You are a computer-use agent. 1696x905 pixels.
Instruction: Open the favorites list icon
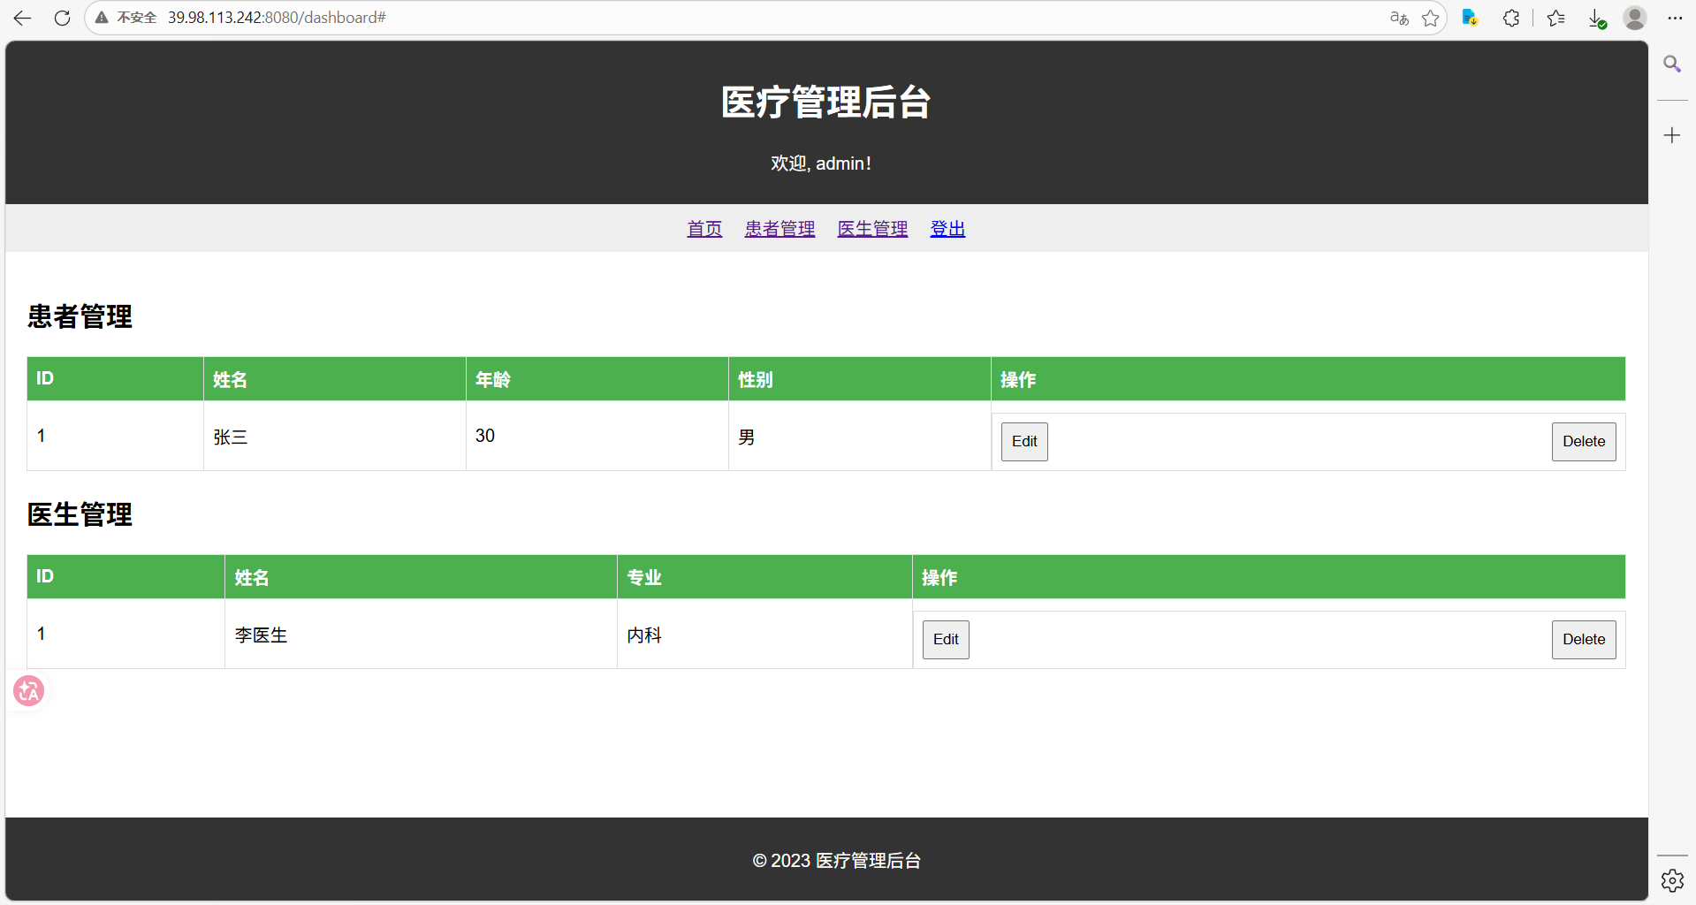pos(1556,18)
